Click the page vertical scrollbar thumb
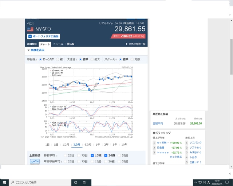 pos(232,57)
